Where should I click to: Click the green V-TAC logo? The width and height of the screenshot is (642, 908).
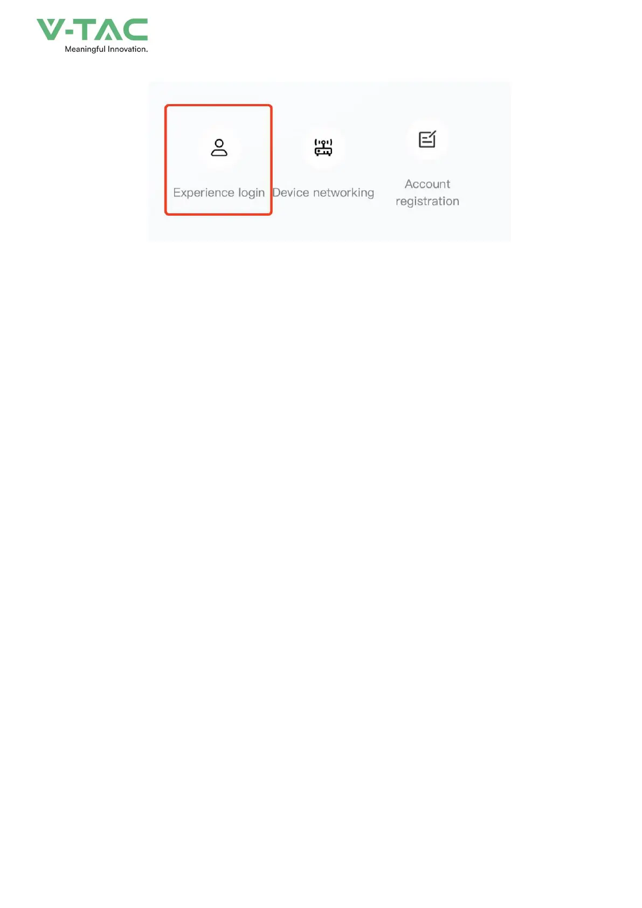(x=92, y=36)
